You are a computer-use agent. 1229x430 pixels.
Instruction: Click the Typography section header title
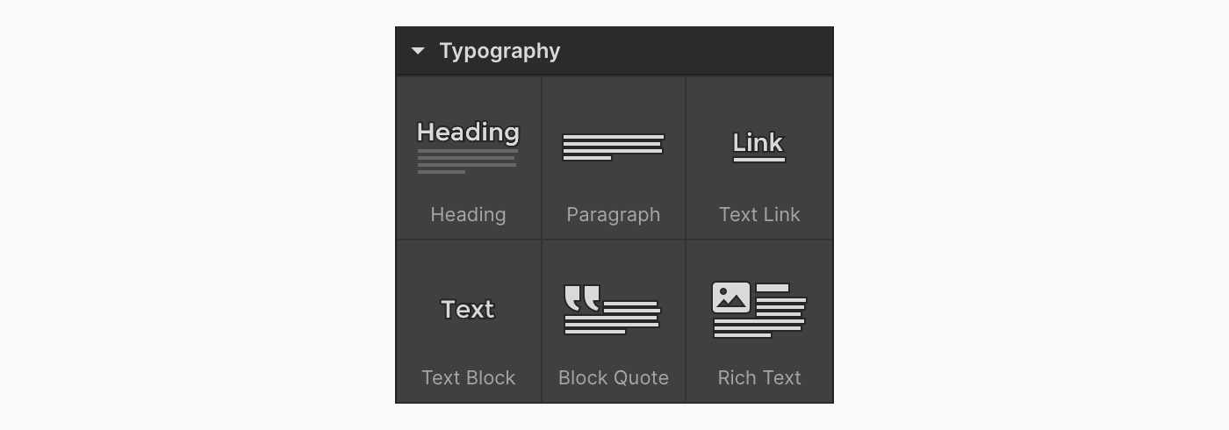(x=500, y=51)
